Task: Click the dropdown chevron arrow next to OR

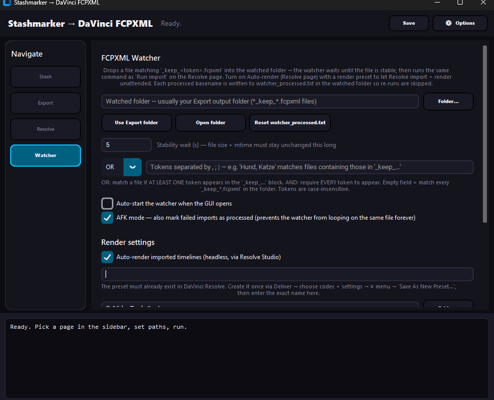Action: tap(133, 167)
